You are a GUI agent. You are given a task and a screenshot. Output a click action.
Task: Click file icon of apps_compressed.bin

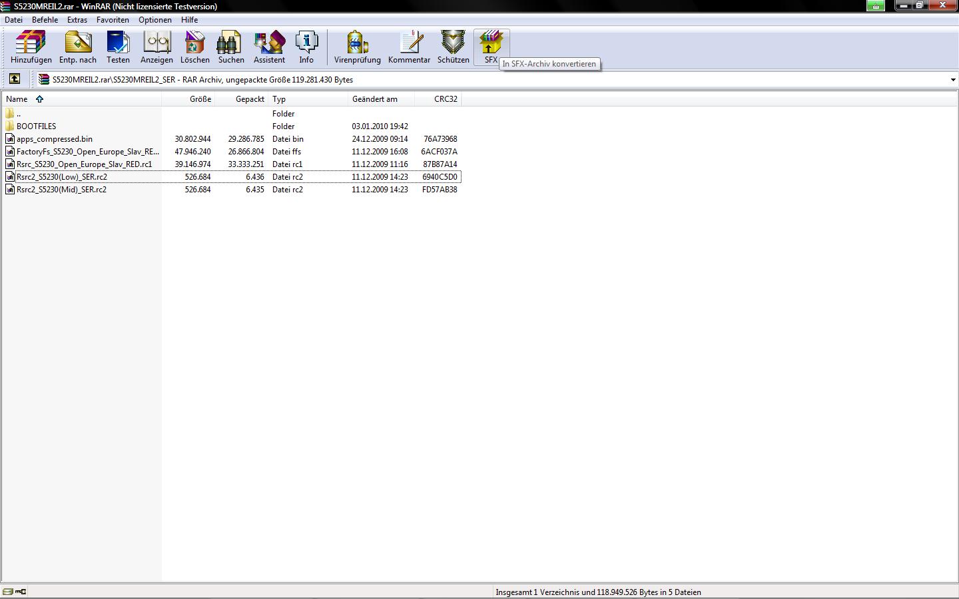(10, 139)
